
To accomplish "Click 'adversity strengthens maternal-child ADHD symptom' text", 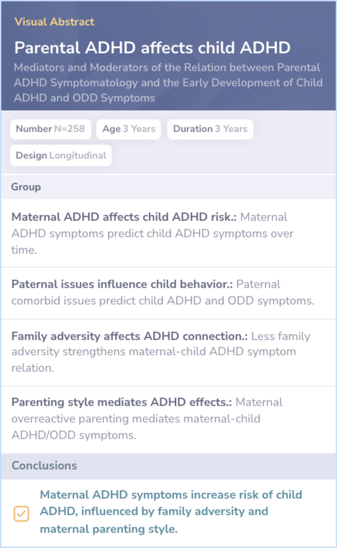I will point(154,351).
